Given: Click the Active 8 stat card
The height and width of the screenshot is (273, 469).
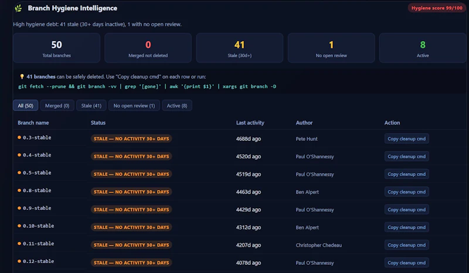Looking at the screenshot, I should [423, 48].
